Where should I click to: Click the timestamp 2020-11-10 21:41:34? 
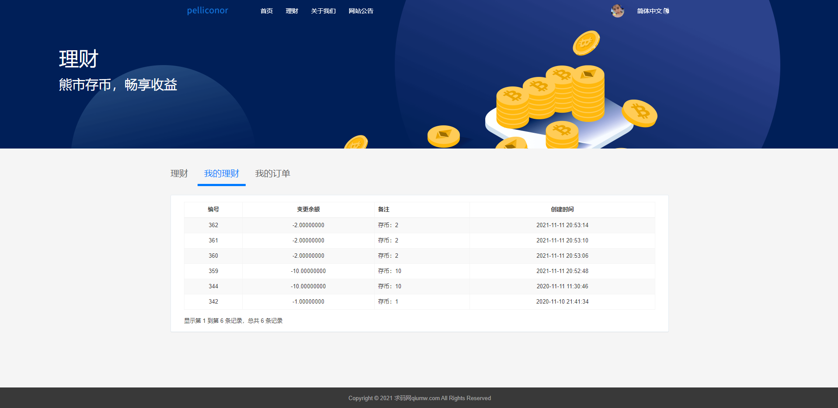point(562,301)
